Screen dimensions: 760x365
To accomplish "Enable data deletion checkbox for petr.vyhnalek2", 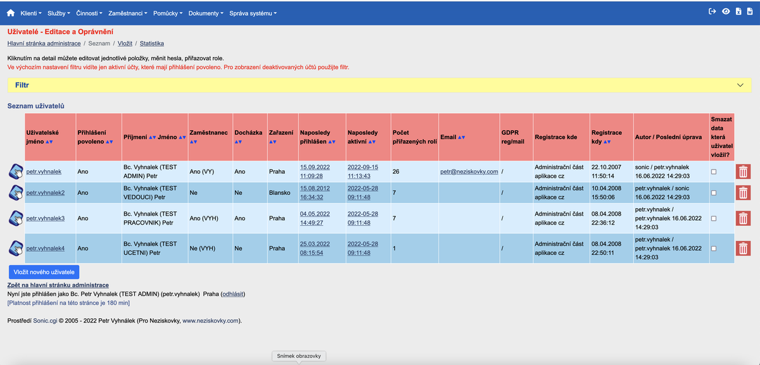I will [x=712, y=192].
